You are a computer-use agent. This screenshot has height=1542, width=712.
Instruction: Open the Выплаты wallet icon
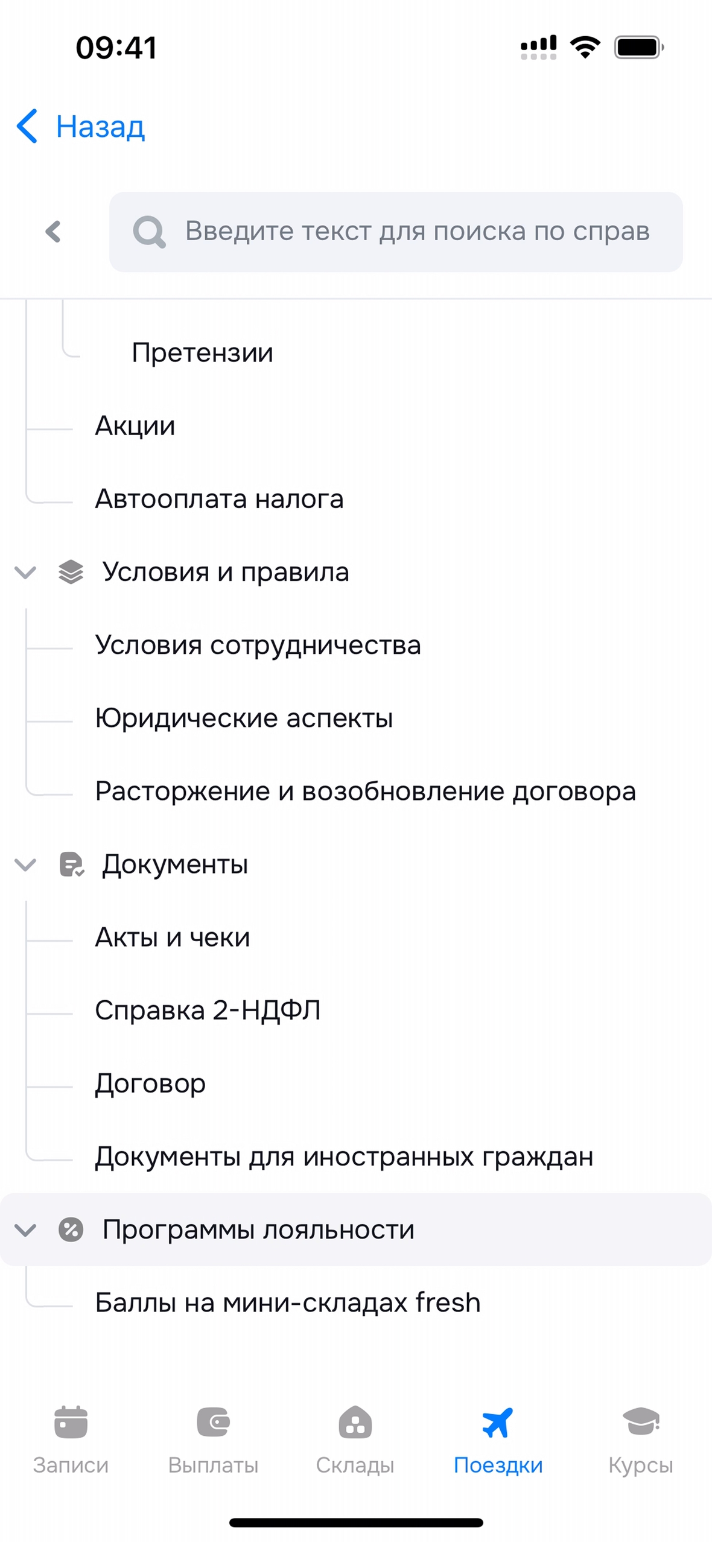tap(213, 1422)
